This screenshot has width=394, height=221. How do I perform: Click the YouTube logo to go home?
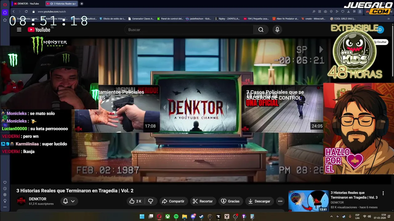click(39, 30)
